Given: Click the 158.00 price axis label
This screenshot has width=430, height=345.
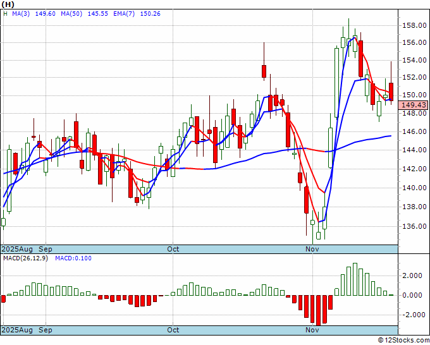Looking at the screenshot, I should [414, 25].
